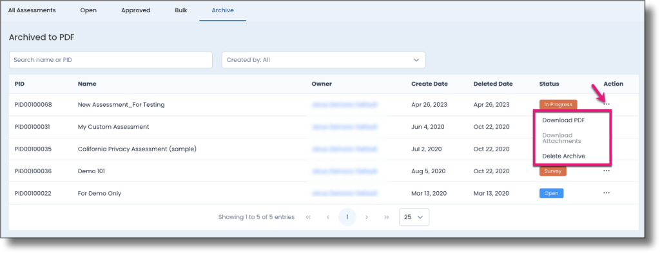Screen dimensions: 660x253
Task: Focus the Search name or PID field
Action: [111, 60]
